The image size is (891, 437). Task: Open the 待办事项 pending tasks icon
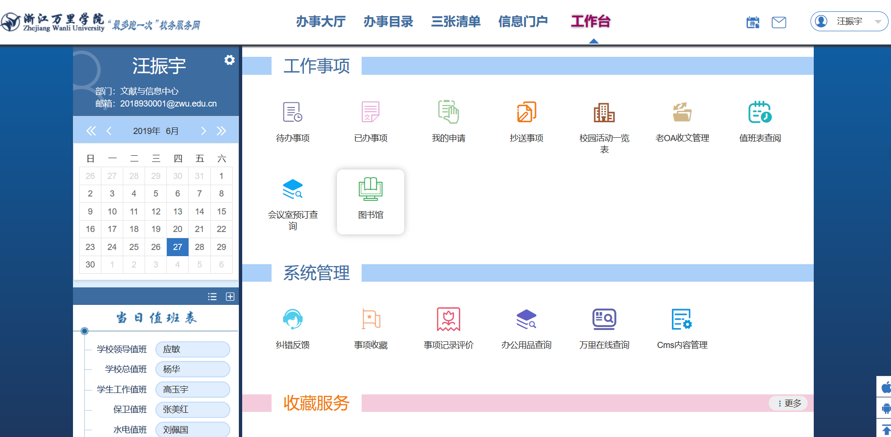292,113
